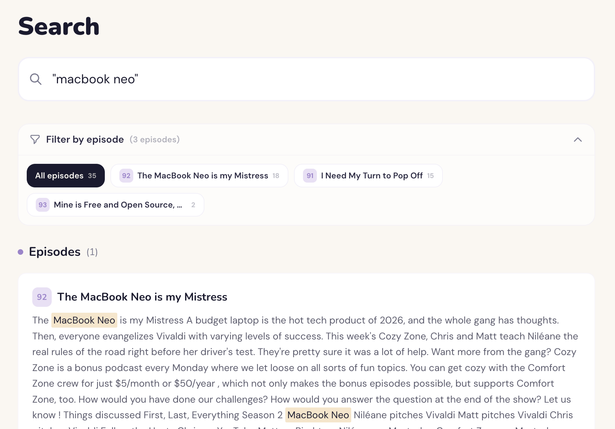Click the 92 badge in the episode result
Viewport: 615px width, 429px height.
coord(42,297)
